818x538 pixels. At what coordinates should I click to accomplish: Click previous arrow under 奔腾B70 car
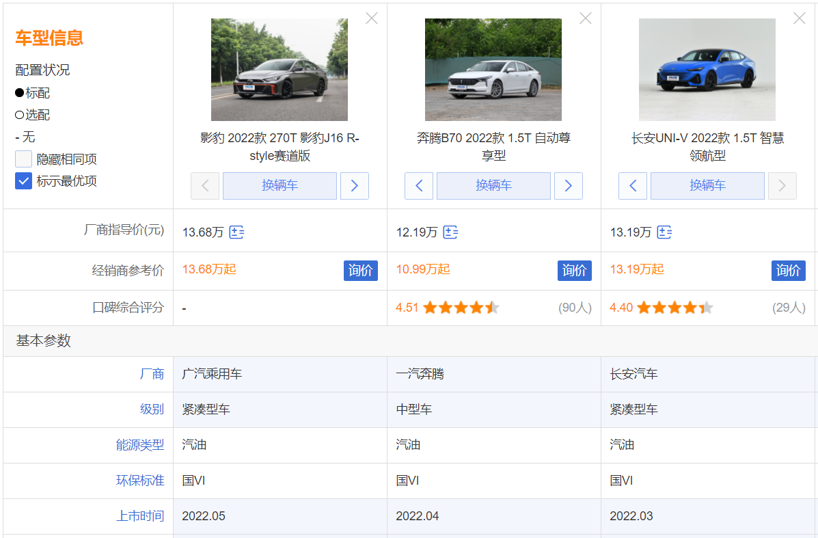[419, 186]
